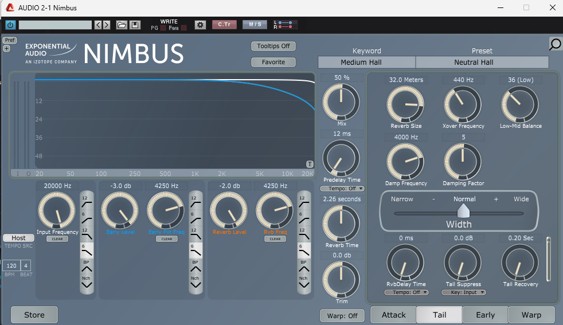
Task: Choose BP band-pass for Input Frequency filter
Action: click(x=87, y=266)
